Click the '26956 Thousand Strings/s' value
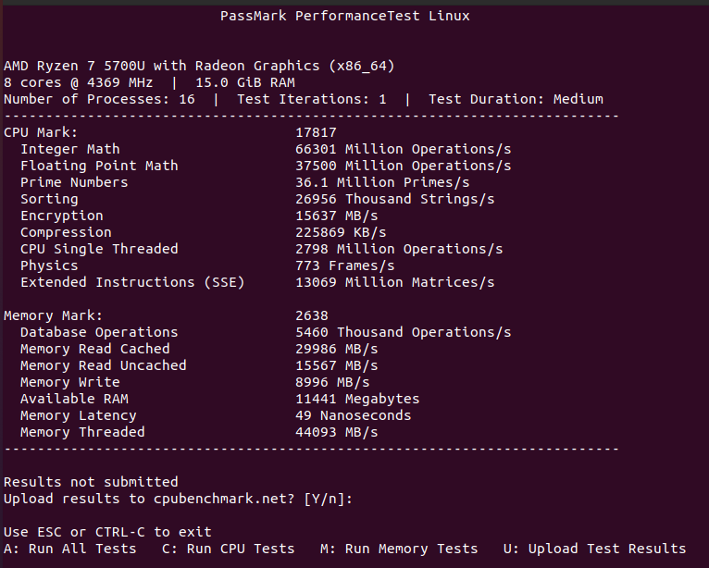The image size is (709, 568). click(394, 199)
